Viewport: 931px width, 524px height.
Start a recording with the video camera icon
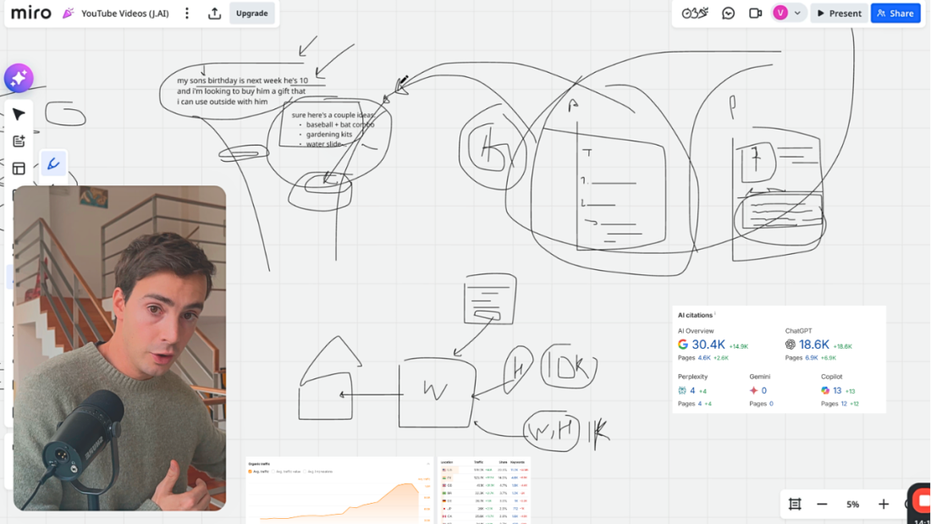[755, 13]
